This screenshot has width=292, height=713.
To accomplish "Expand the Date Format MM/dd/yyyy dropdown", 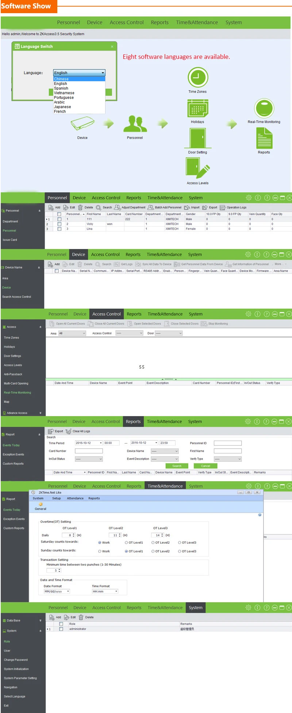I will (x=57, y=591).
